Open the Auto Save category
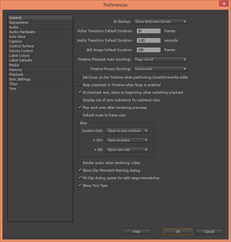Screen dimensions: 231x242 40,37
